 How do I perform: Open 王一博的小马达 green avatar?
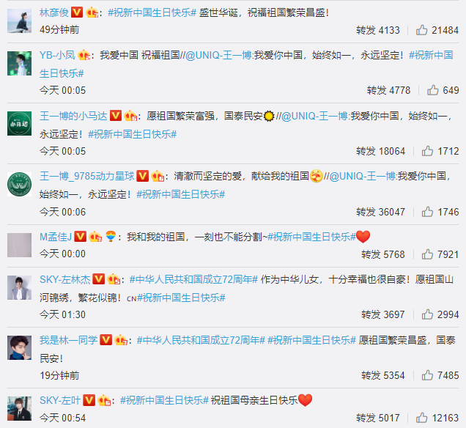19,123
